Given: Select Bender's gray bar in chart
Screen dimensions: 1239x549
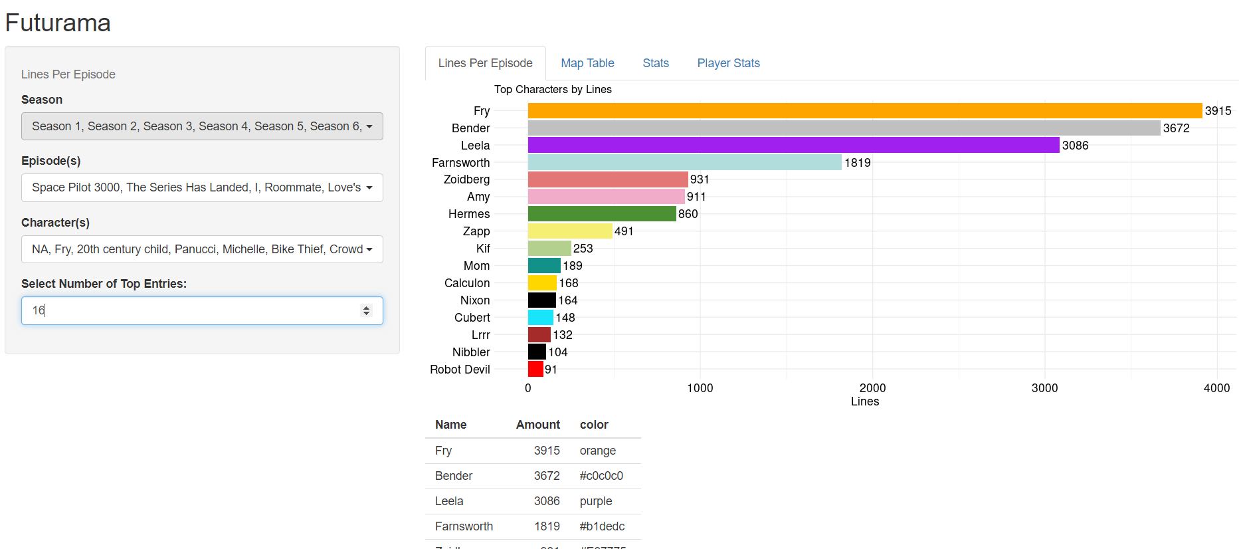Looking at the screenshot, I should click(x=844, y=128).
